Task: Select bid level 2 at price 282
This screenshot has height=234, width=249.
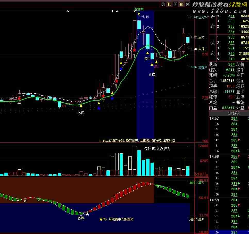Action: (233, 43)
